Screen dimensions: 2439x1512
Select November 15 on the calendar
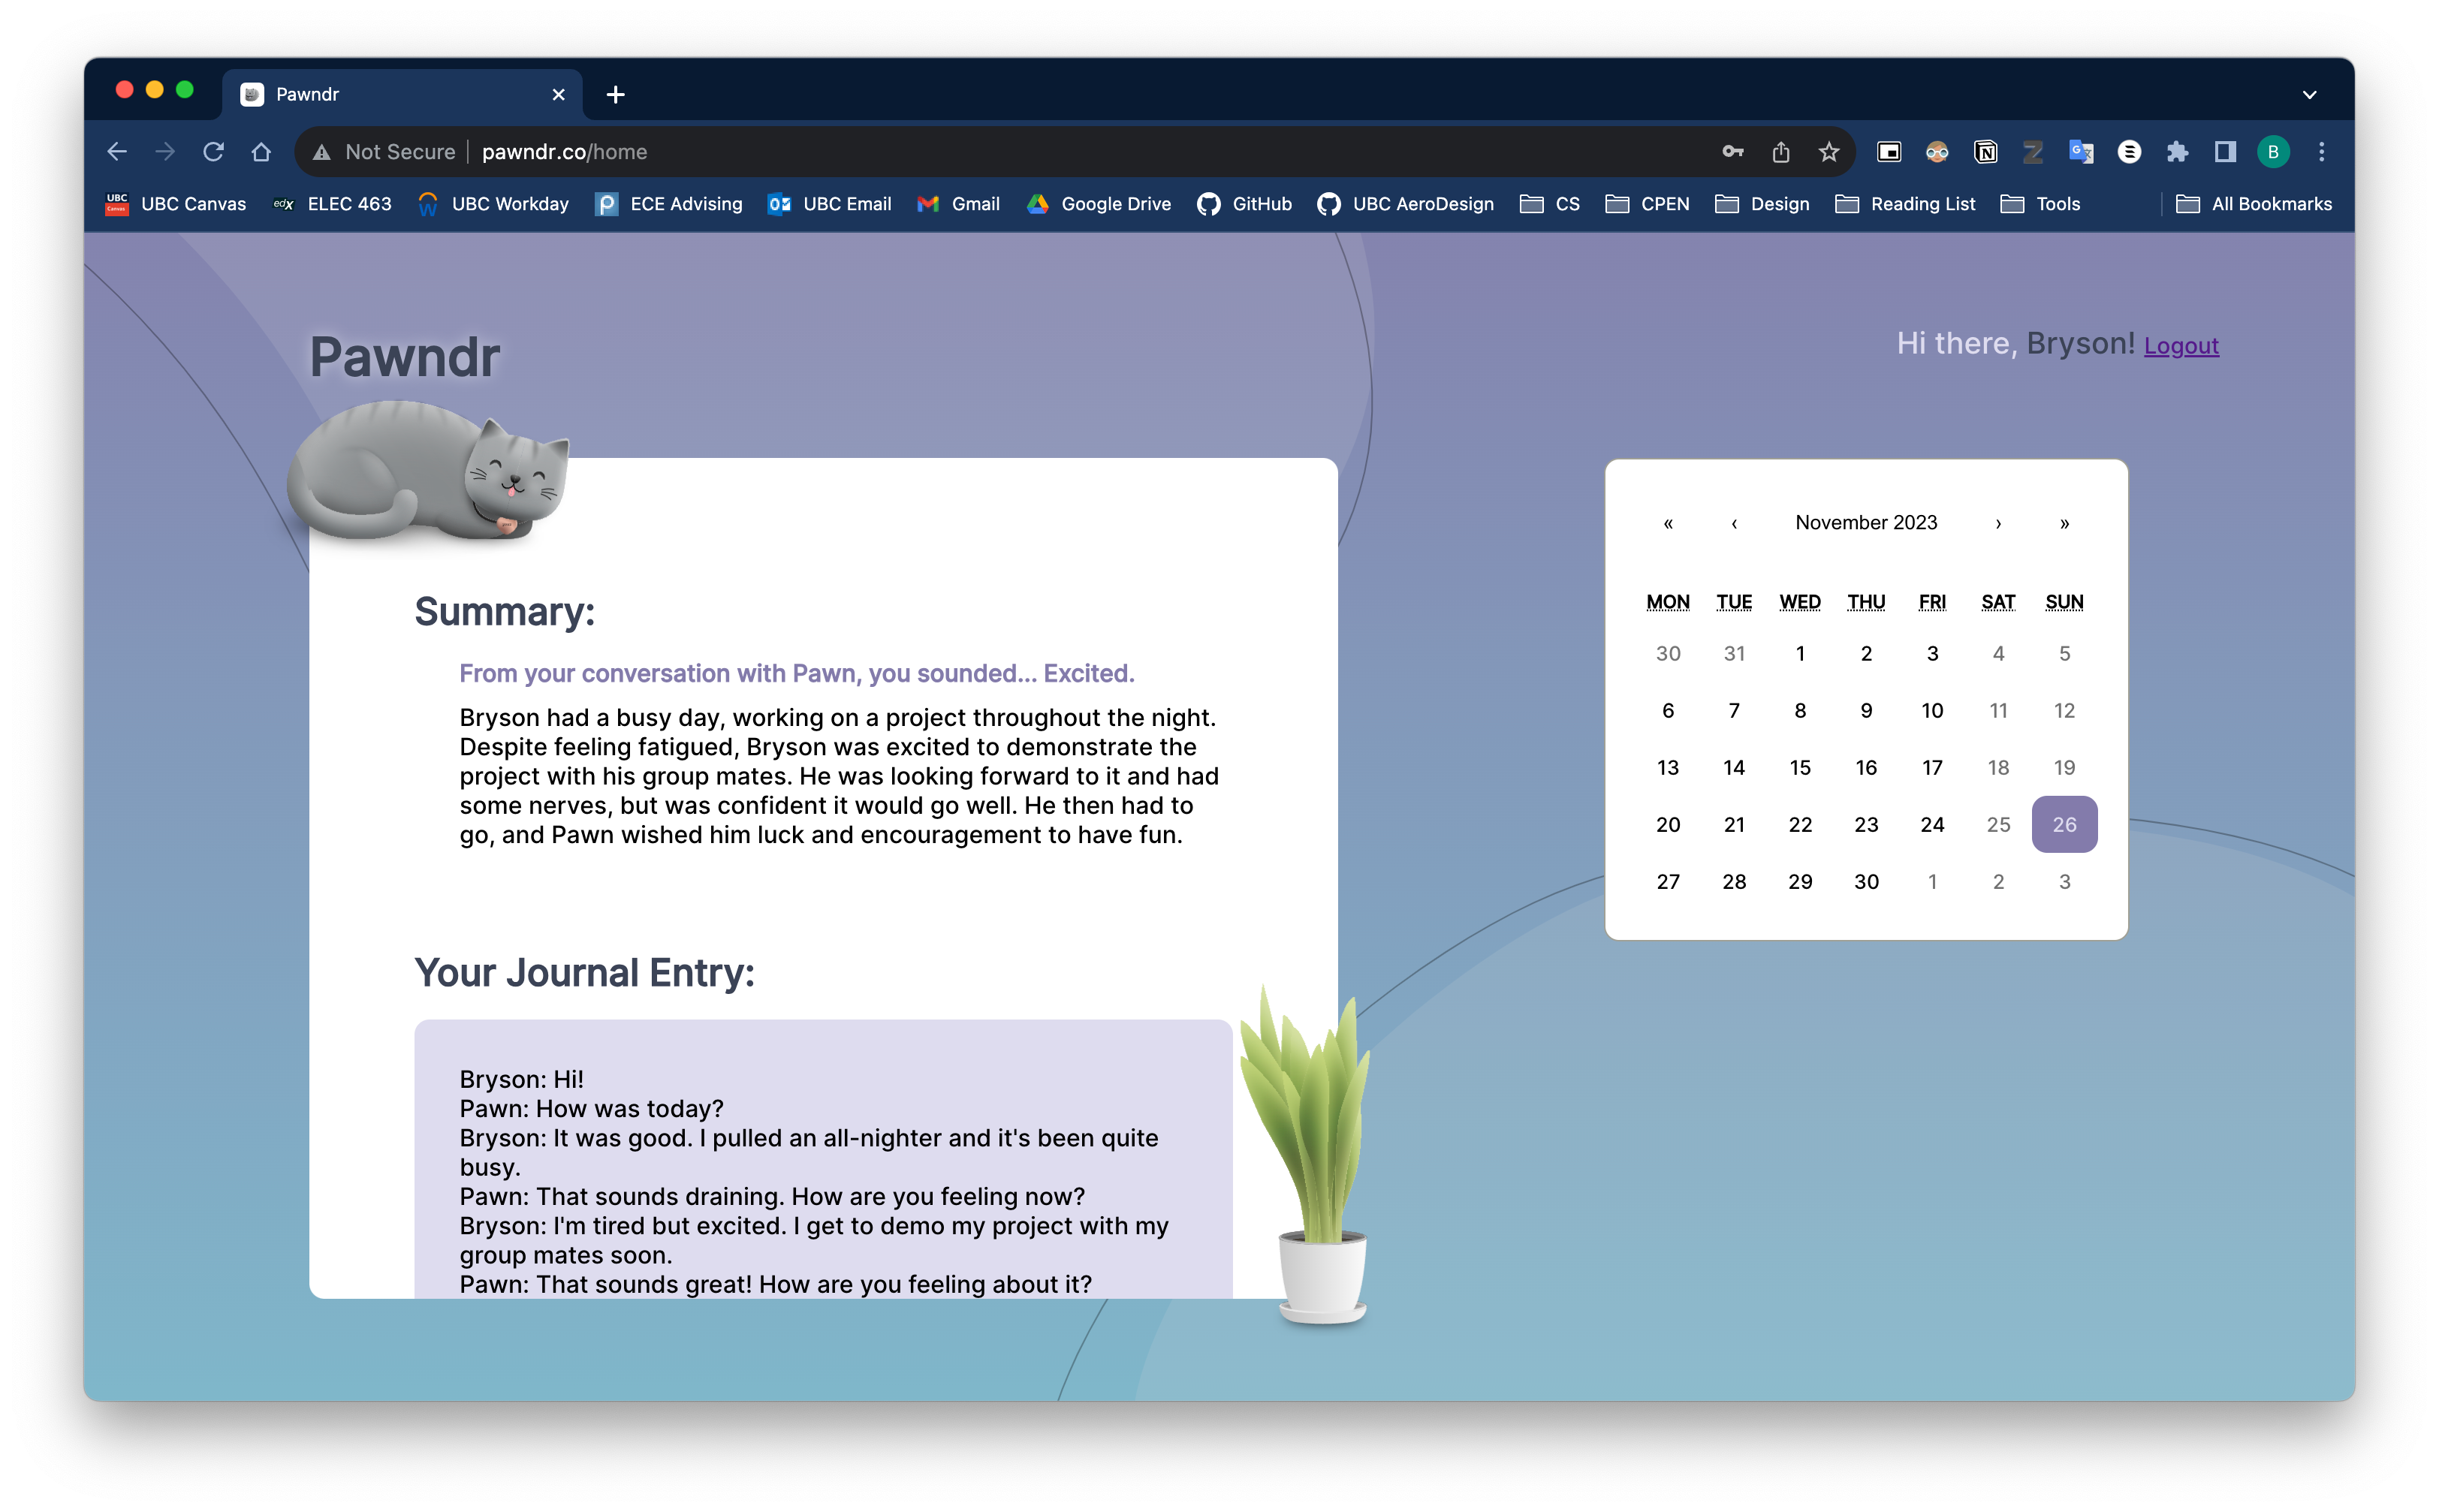coord(1800,767)
